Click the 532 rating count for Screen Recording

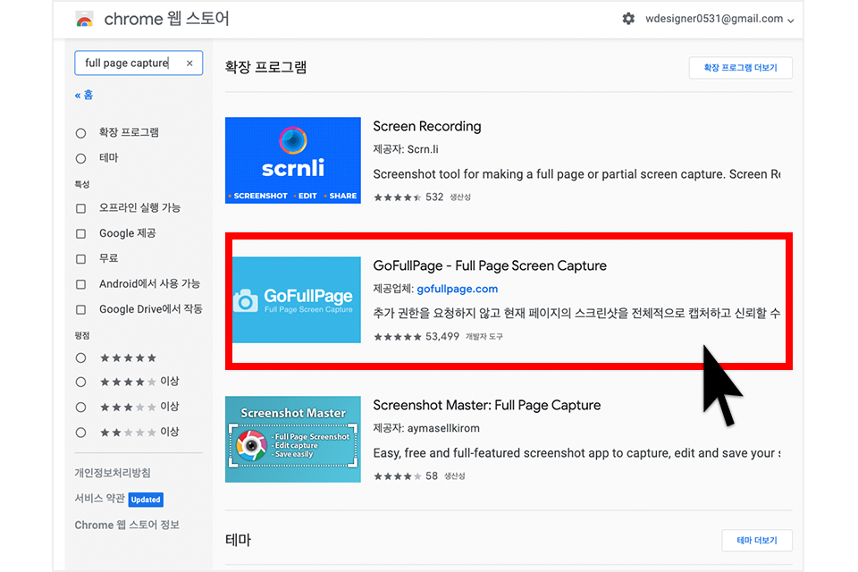click(434, 197)
